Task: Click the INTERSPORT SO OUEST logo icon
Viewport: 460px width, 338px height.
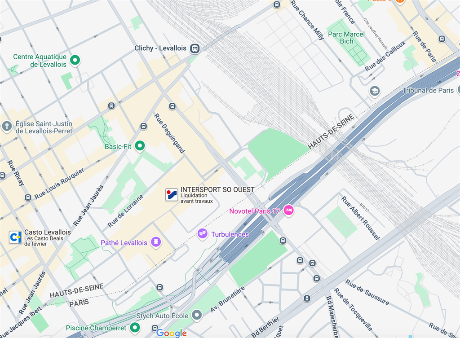Action: click(x=172, y=195)
